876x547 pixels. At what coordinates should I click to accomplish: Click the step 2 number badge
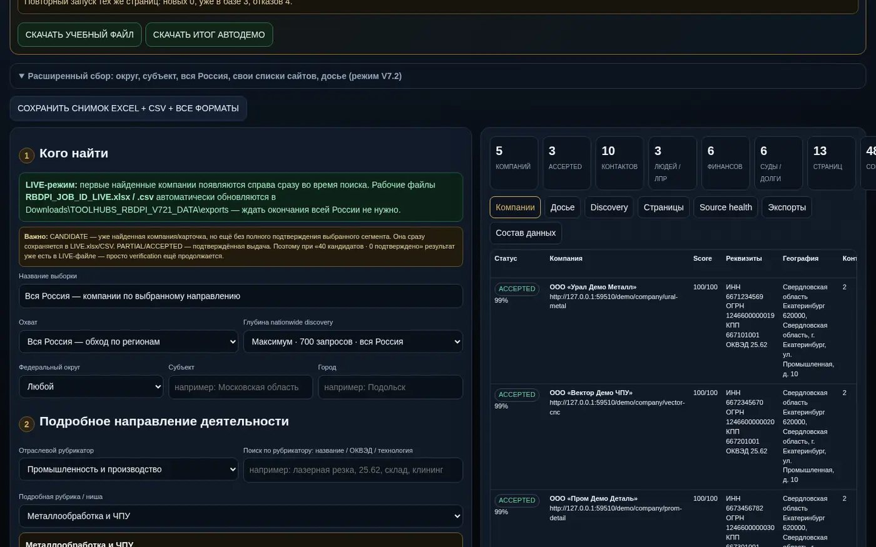pos(26,424)
